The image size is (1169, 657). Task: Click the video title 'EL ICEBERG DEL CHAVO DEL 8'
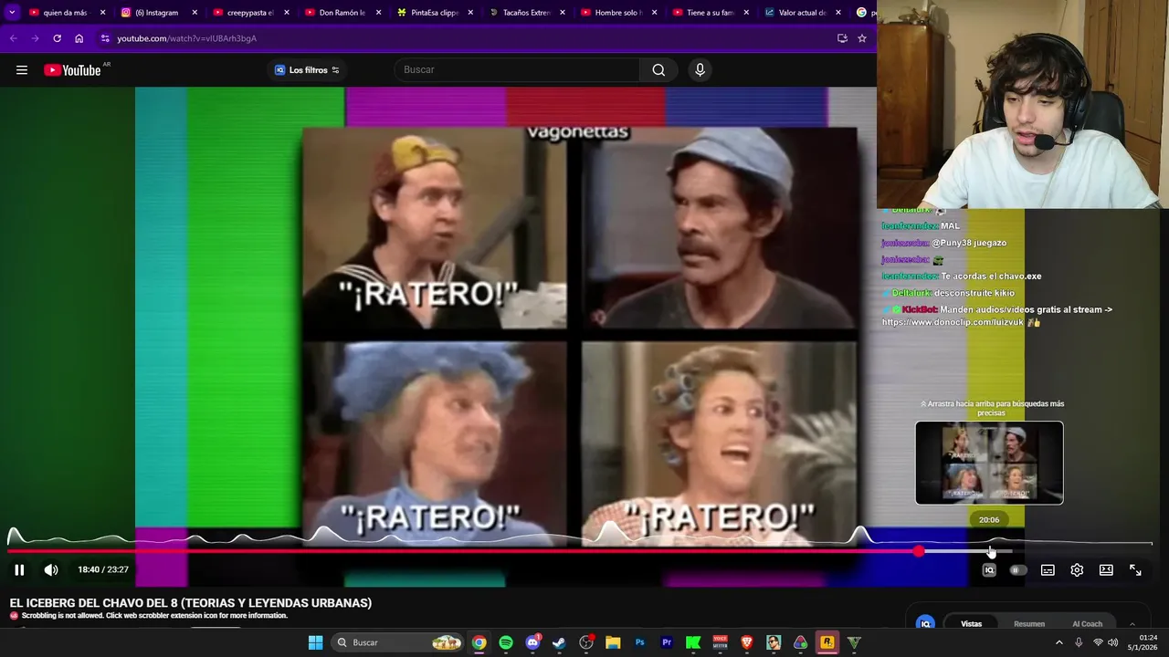(191, 603)
